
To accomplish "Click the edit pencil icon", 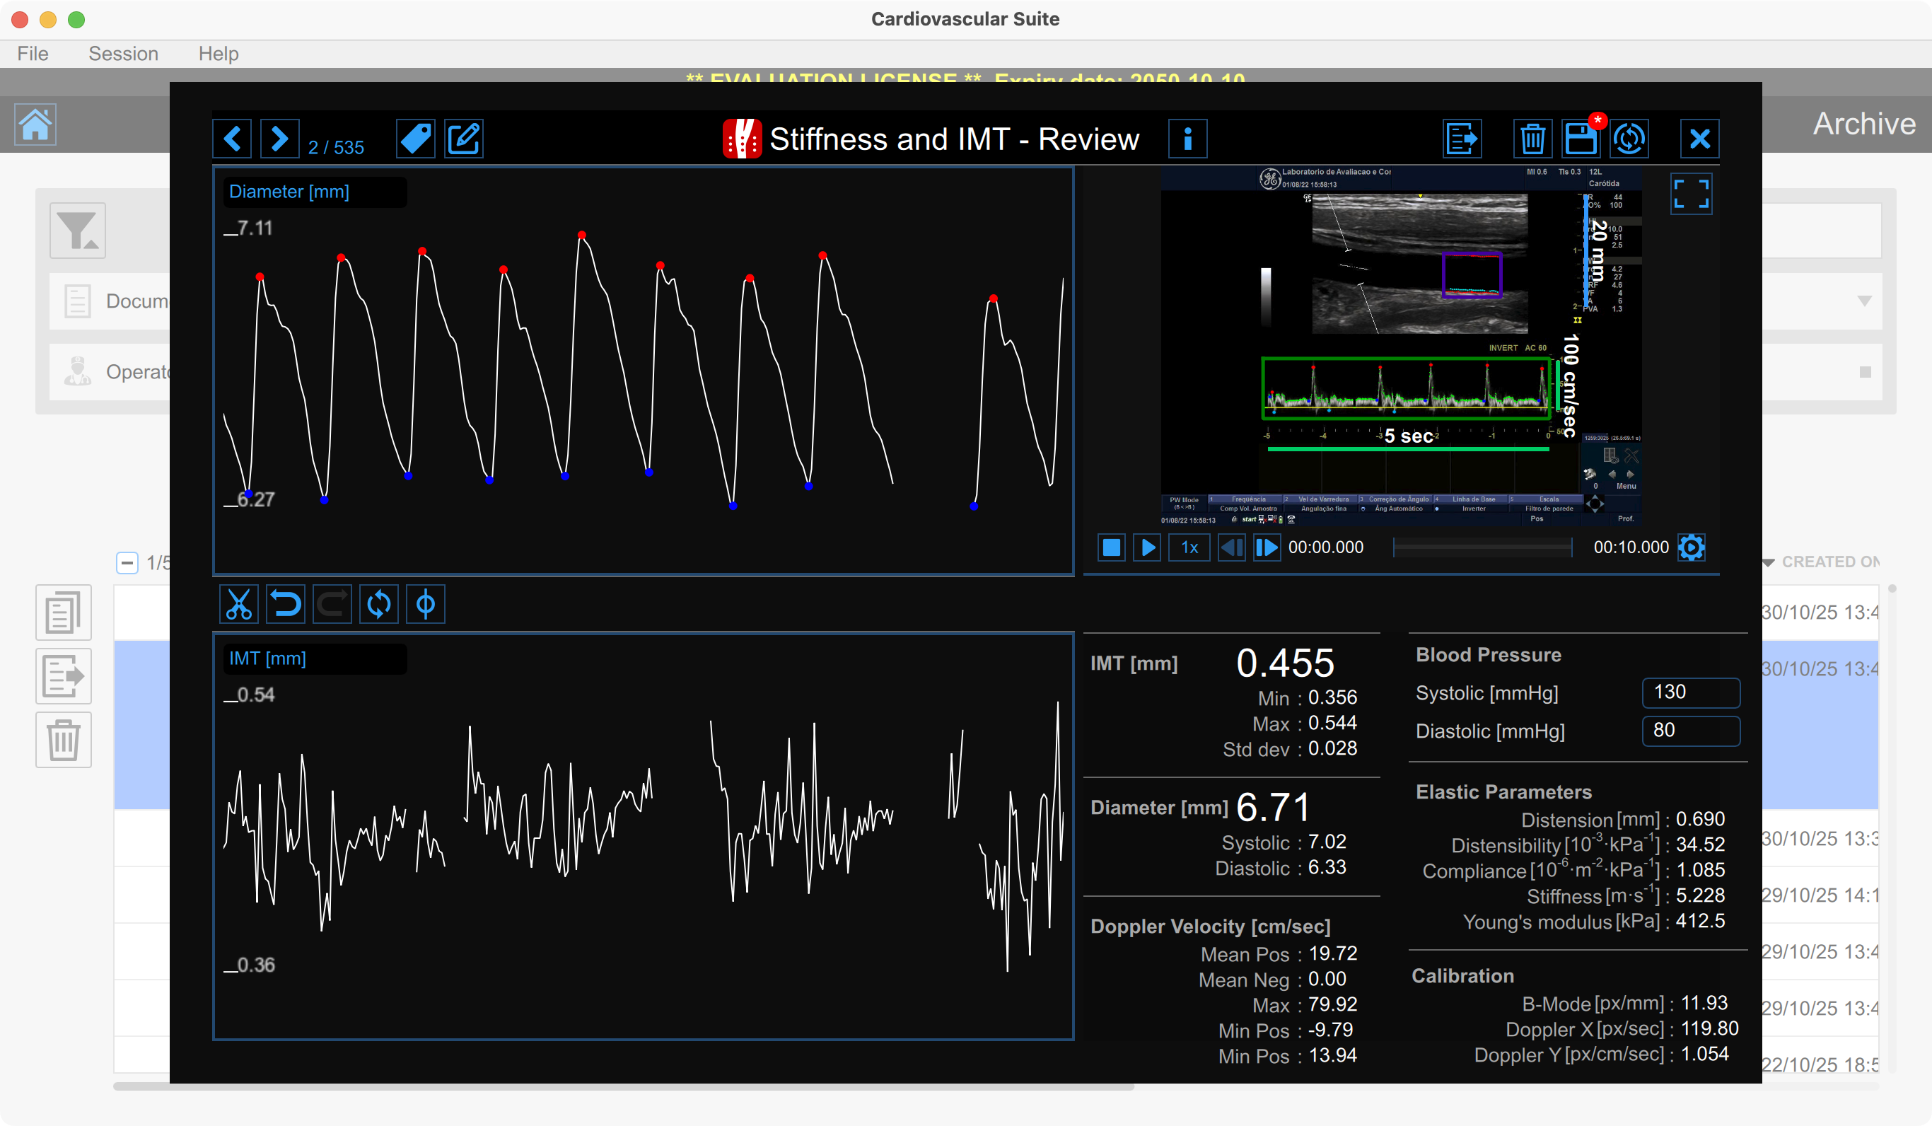I will tap(464, 139).
